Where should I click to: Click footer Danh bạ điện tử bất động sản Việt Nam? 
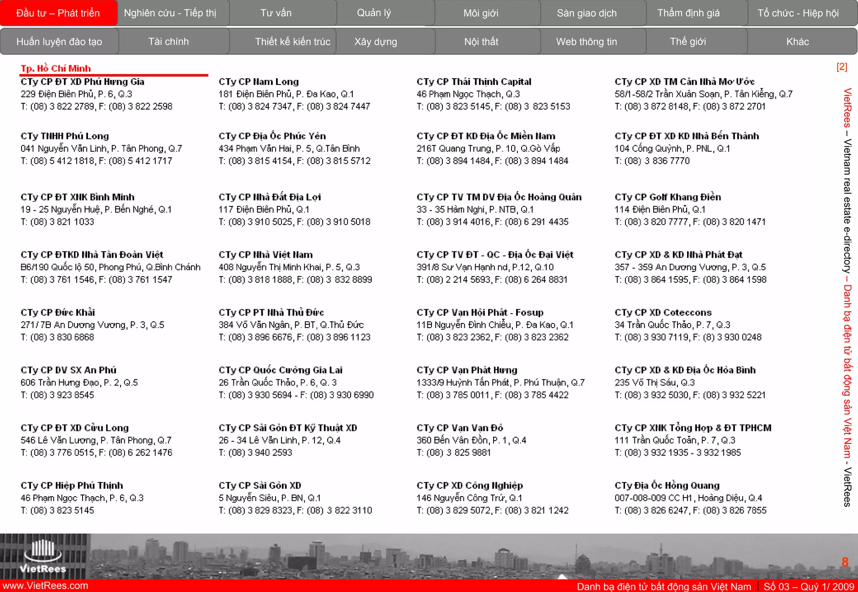pos(664,587)
